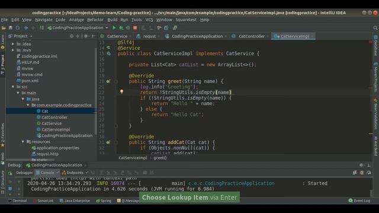
Task: Collapse the src folder
Action: pos(13,87)
